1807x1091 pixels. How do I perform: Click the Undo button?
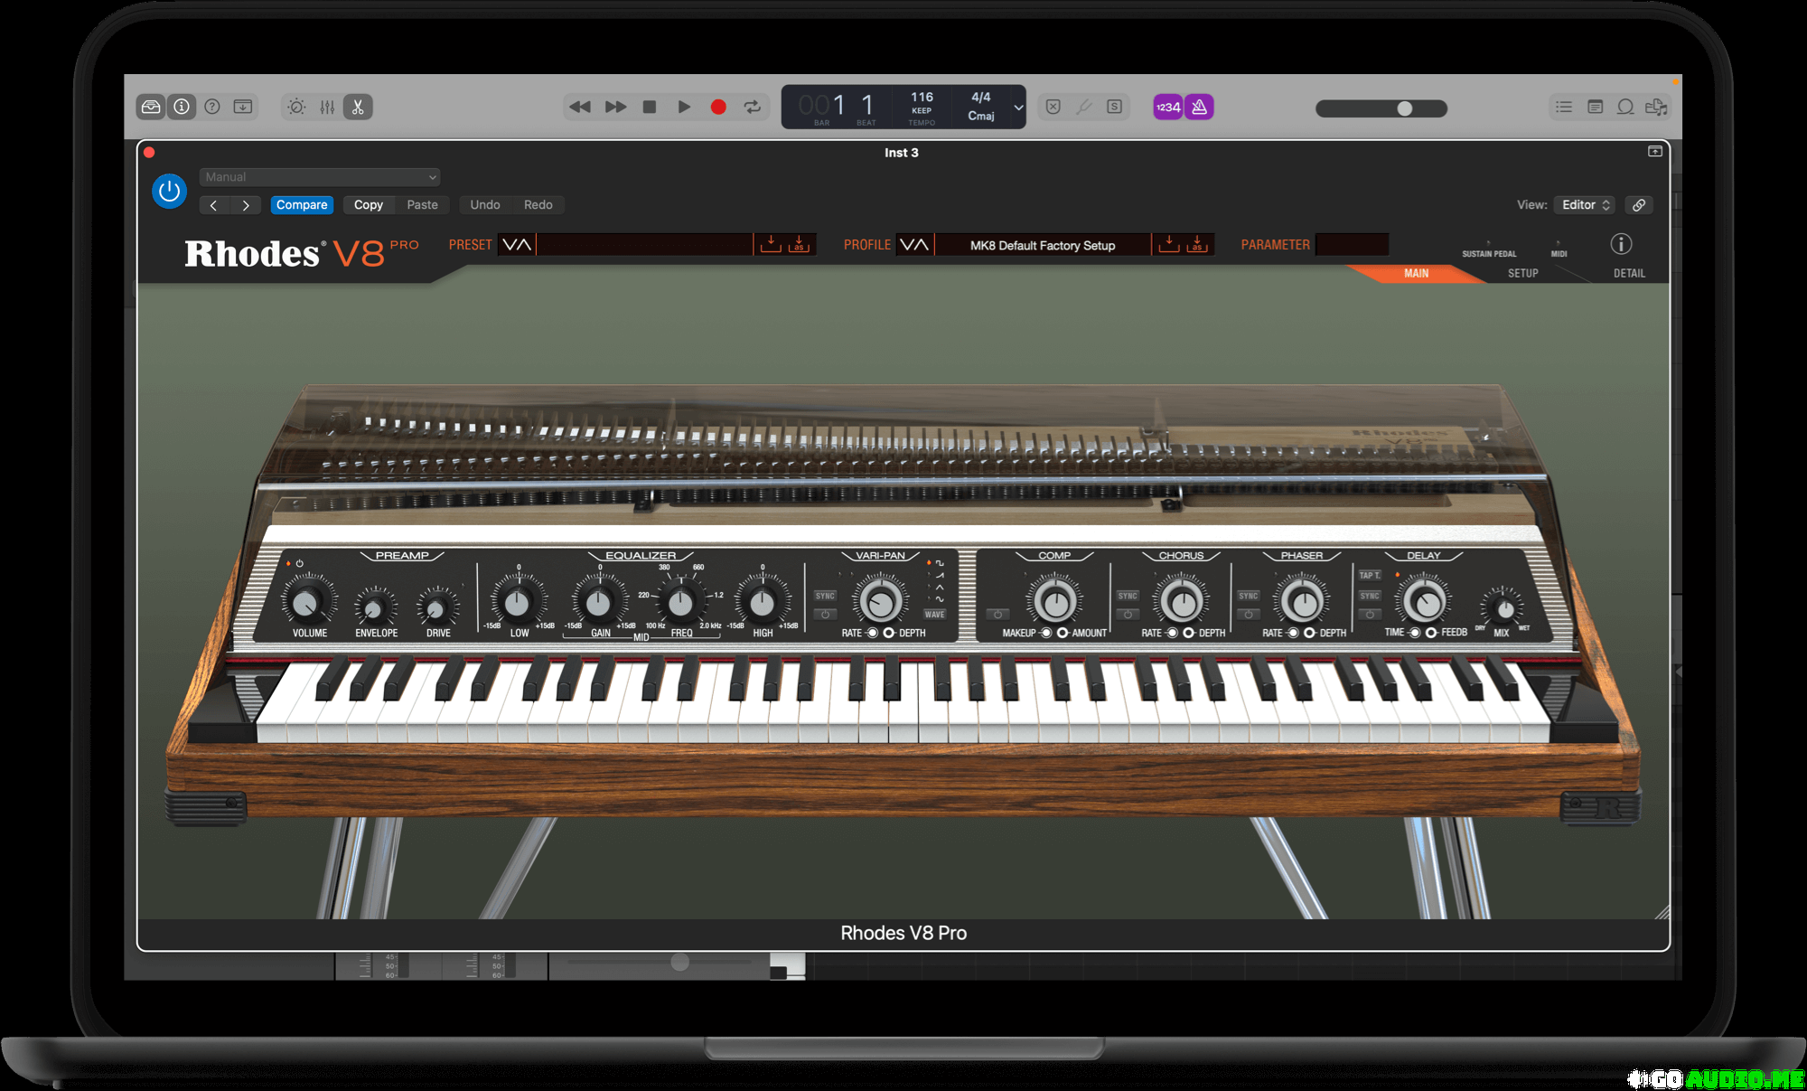click(x=485, y=205)
